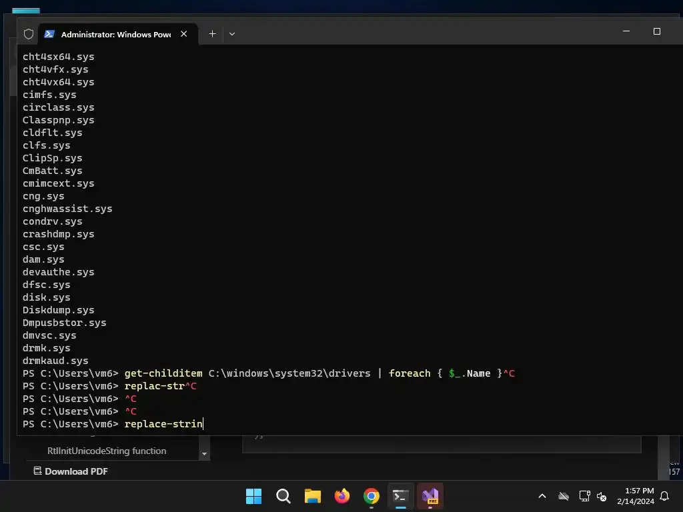The image size is (683, 512).
Task: Open the network display tray icon
Action: (584, 496)
